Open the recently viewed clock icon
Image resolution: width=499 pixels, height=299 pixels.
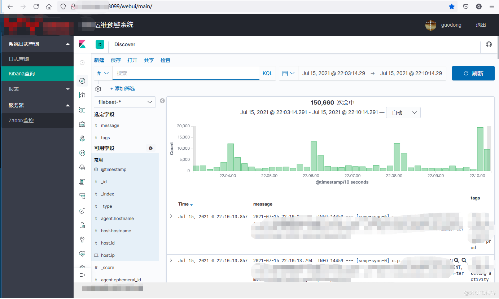[x=82, y=62]
